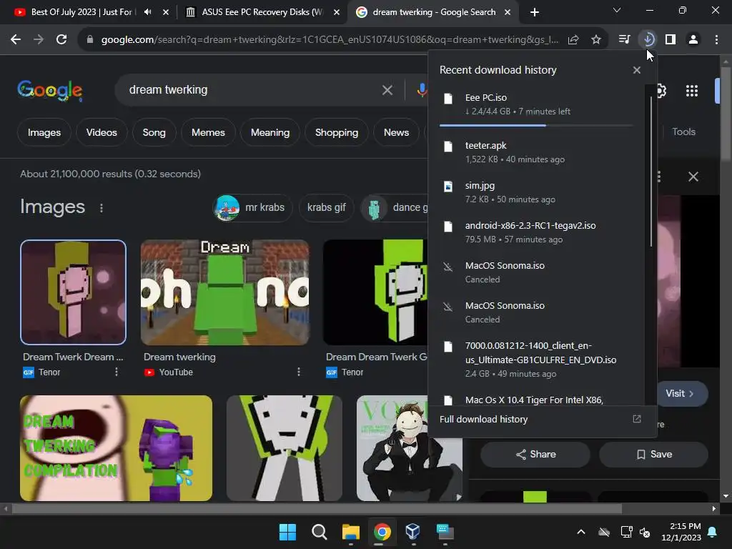The image size is (732, 549).
Task: Open the Chrome profile icon
Action: point(693,40)
